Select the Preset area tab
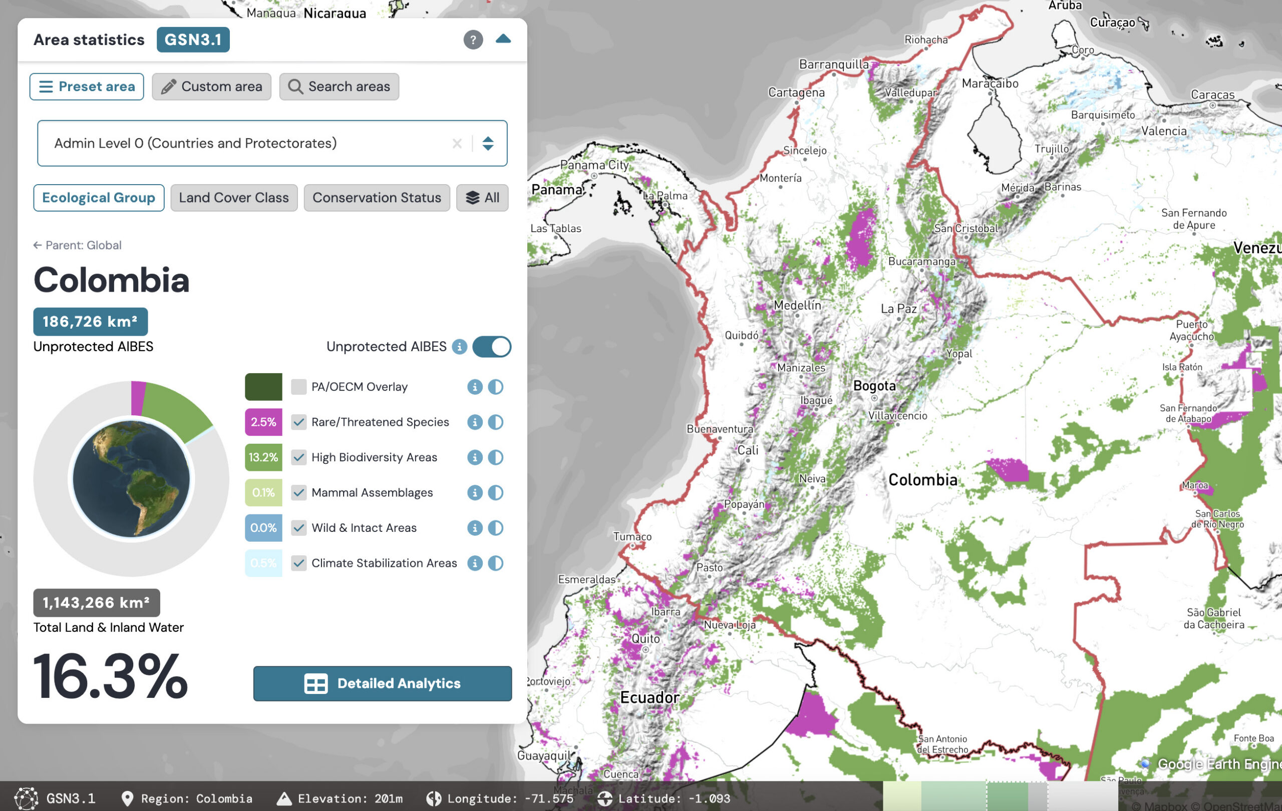 click(87, 87)
